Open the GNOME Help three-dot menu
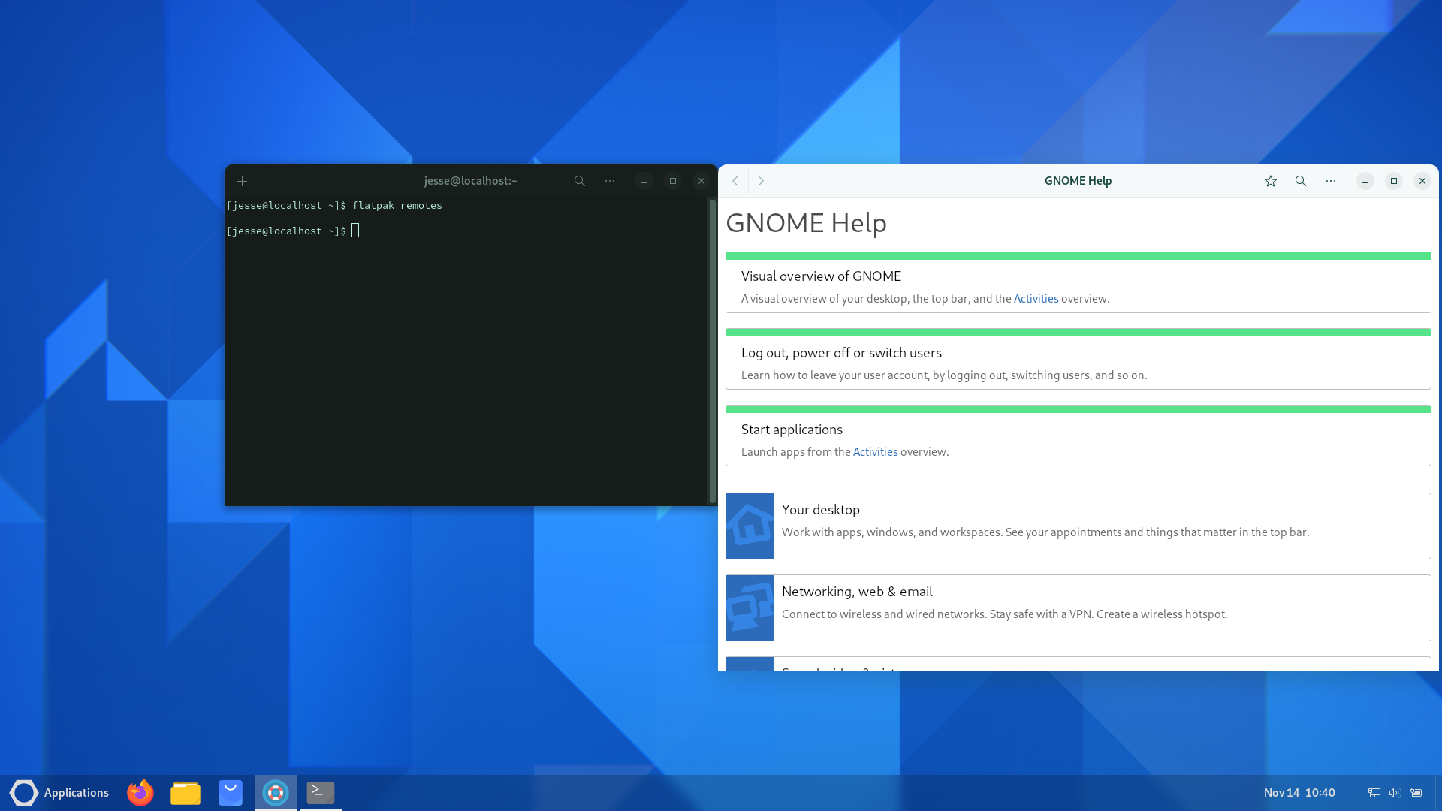The height and width of the screenshot is (811, 1442). point(1330,181)
